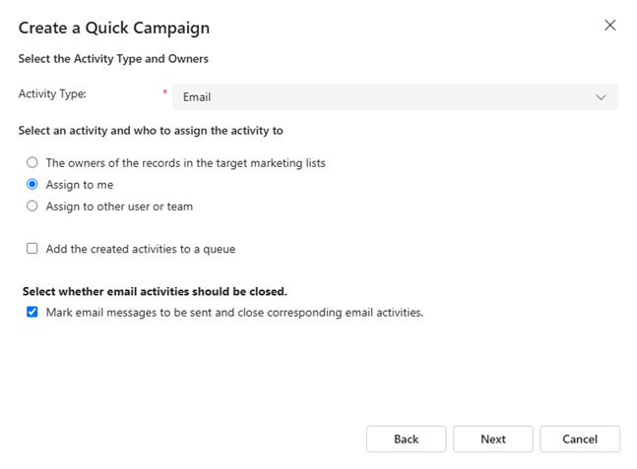Image resolution: width=637 pixels, height=469 pixels.
Task: Expand the Activity Type chevron arrow
Action: tap(602, 97)
